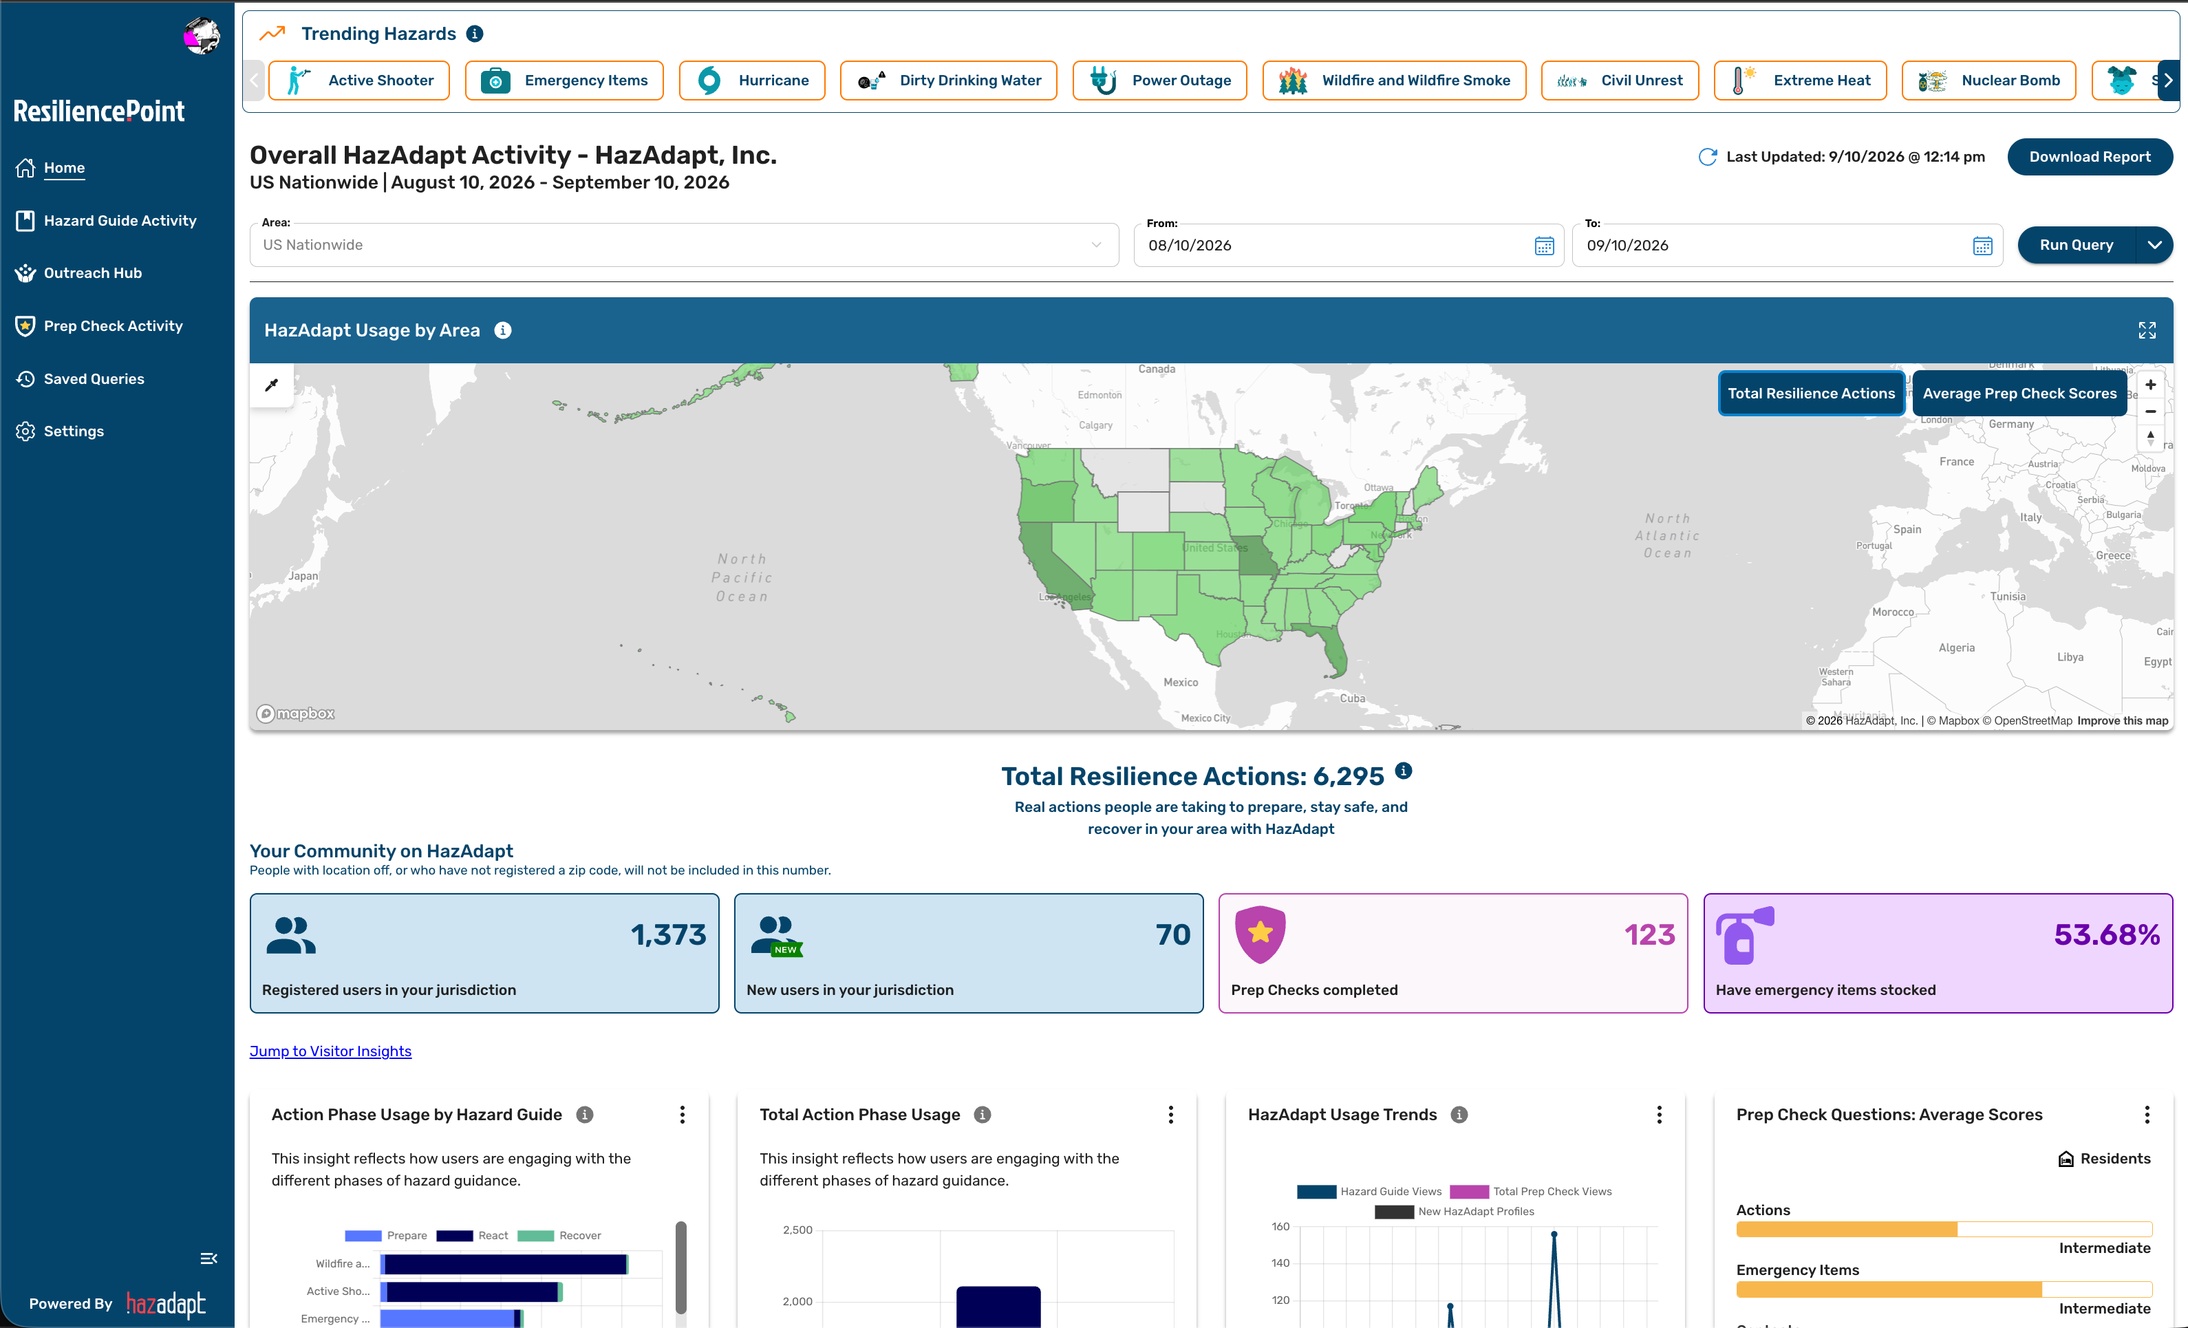2188x1328 pixels.
Task: Open Saved Queries in sidebar
Action: [x=79, y=378]
